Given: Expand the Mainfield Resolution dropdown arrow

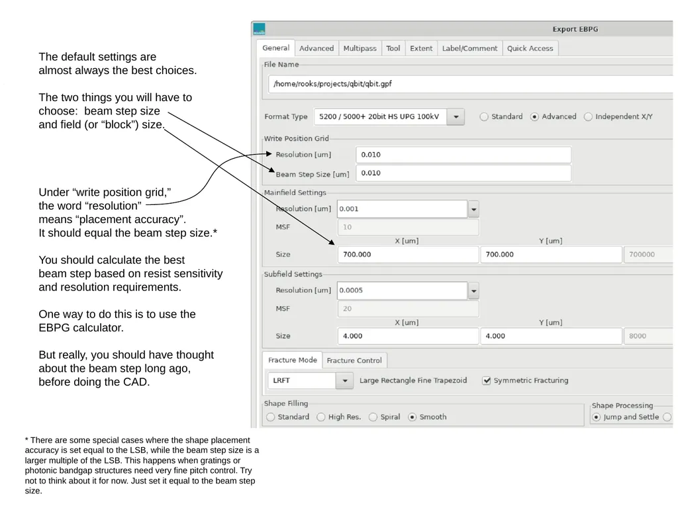Looking at the screenshot, I should coord(473,209).
